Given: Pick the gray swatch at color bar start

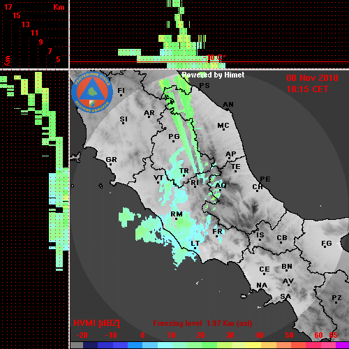Looking at the screenshot, I should [x=77, y=345].
